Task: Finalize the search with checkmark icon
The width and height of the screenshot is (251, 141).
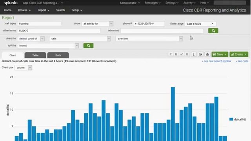Action: point(182,54)
